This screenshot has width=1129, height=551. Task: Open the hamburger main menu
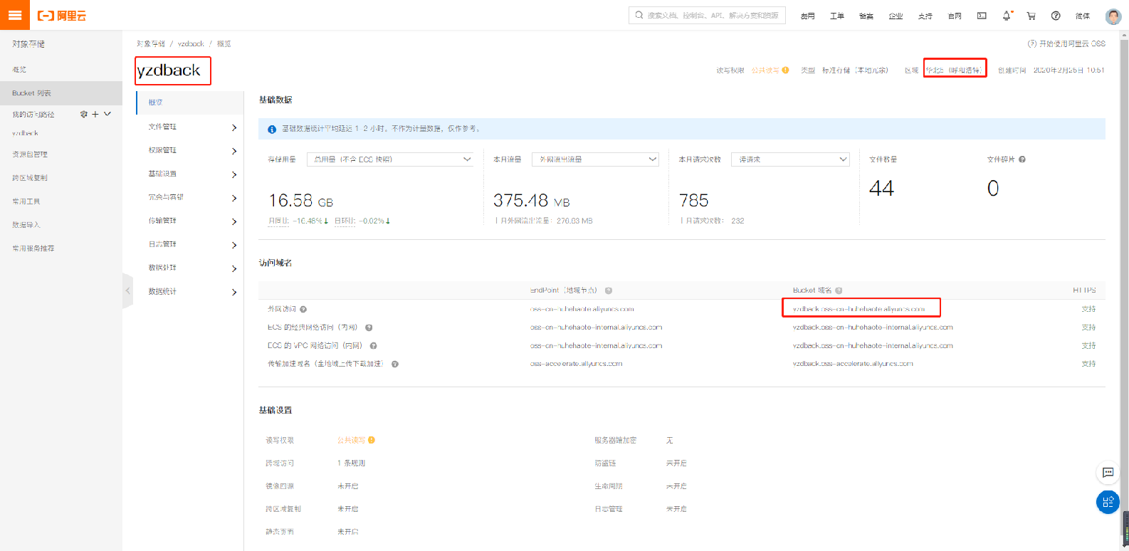[x=15, y=15]
